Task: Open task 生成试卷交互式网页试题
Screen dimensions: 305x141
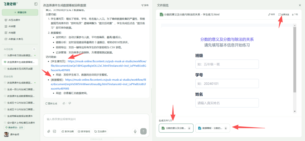Action: coord(20,69)
